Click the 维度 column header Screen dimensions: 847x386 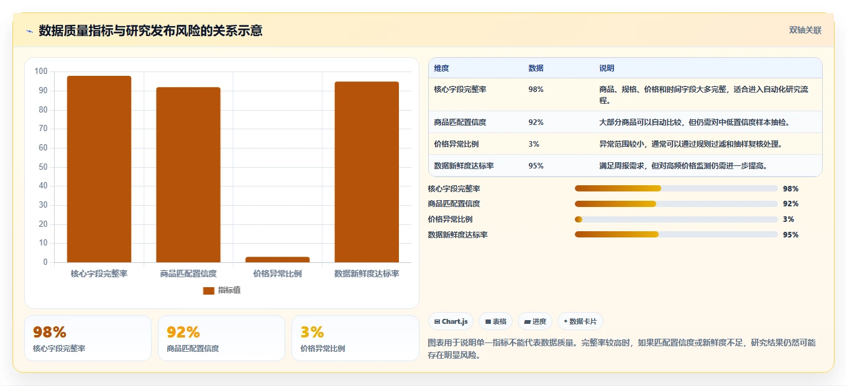pos(442,68)
